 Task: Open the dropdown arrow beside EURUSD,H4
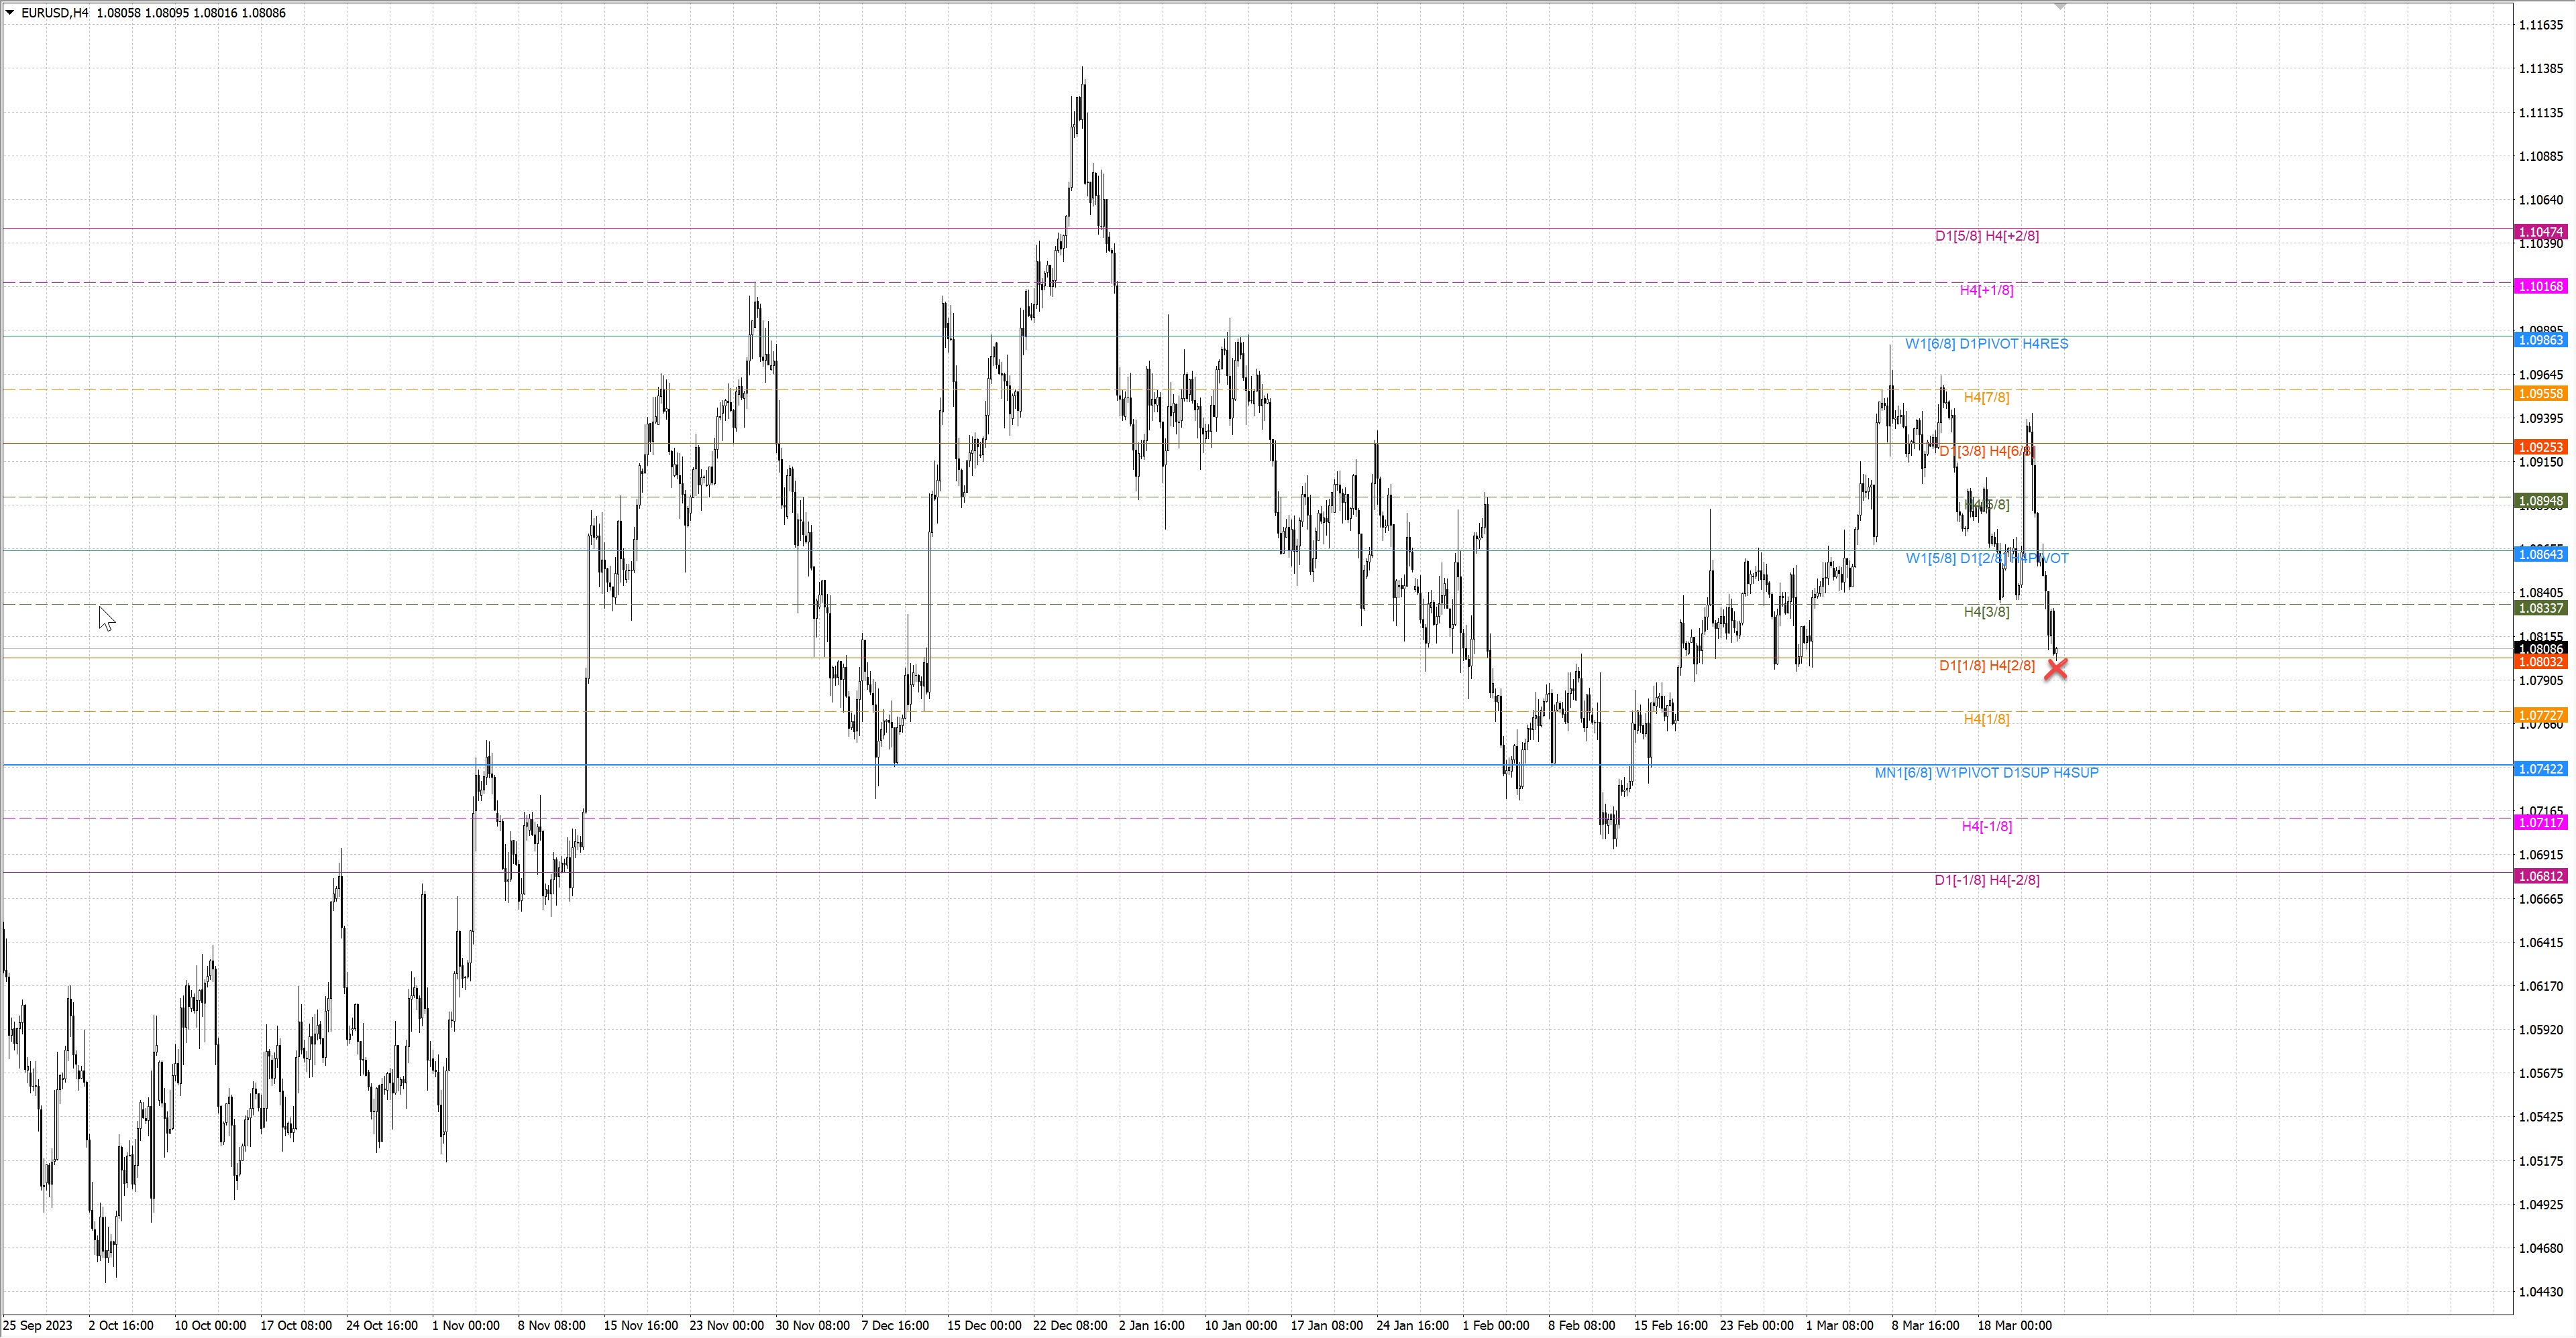10,13
